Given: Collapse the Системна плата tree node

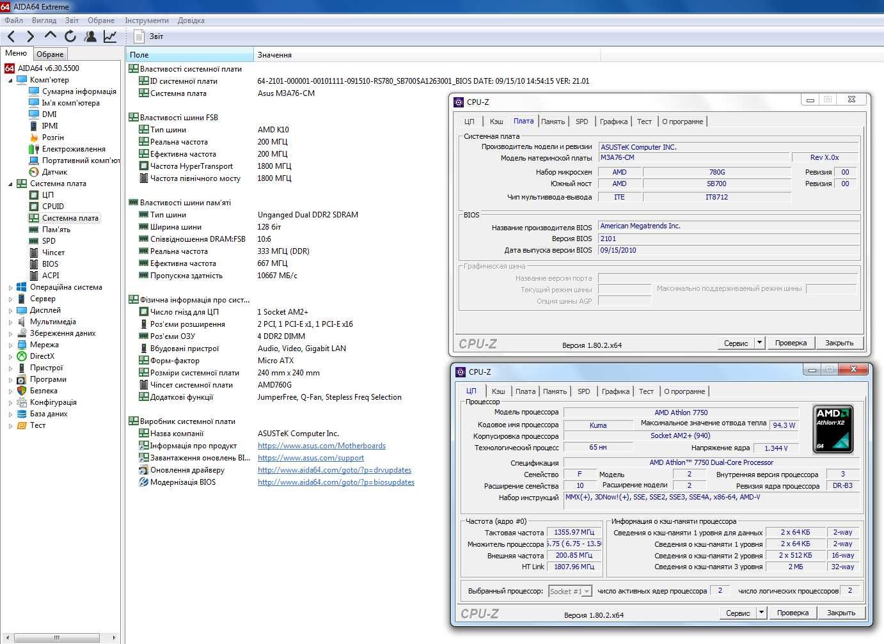Looking at the screenshot, I should (x=10, y=184).
